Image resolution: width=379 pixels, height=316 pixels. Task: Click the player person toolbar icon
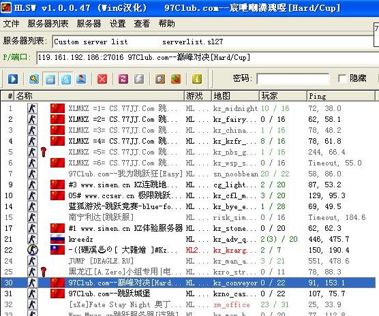click(x=81, y=79)
